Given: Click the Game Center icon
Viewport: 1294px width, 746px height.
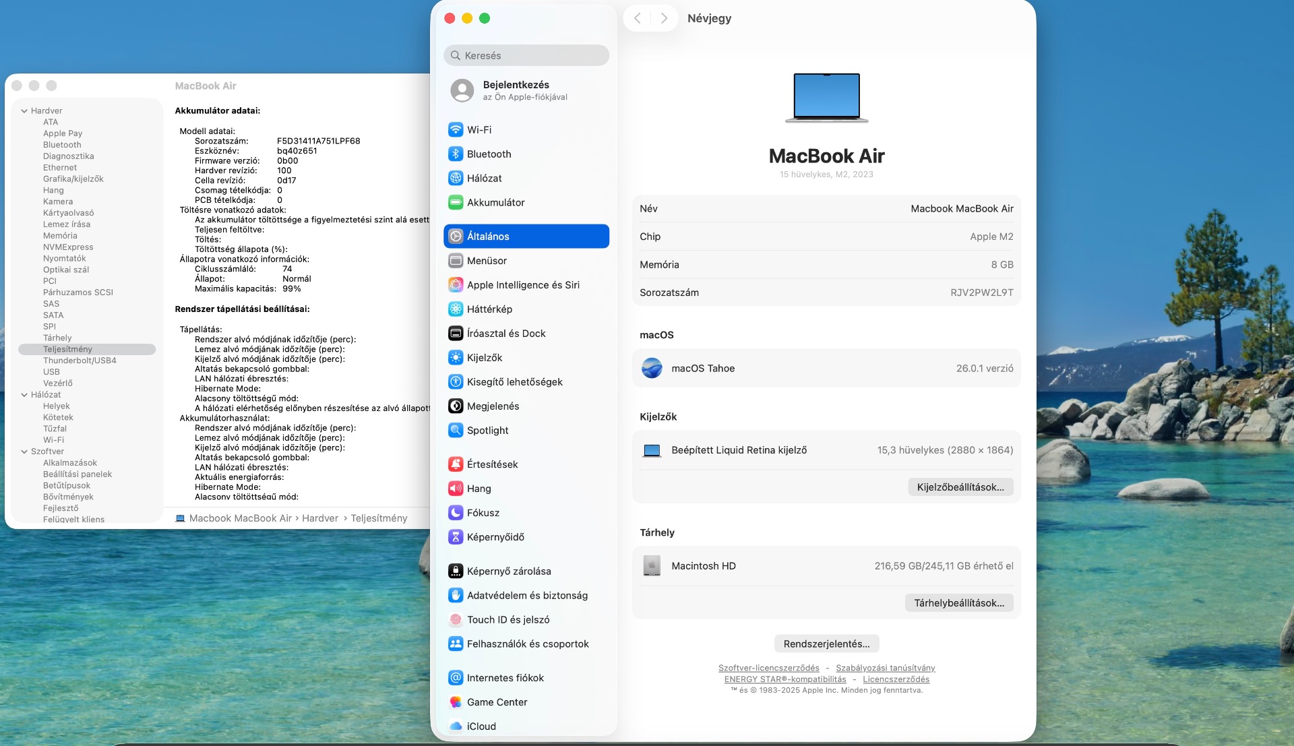Looking at the screenshot, I should (x=456, y=702).
